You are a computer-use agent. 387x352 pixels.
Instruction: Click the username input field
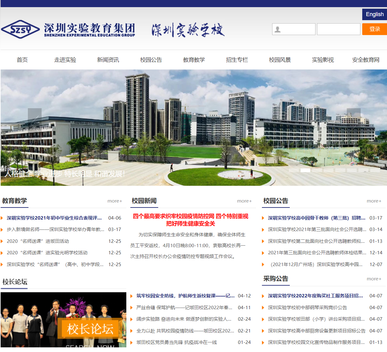click(x=294, y=29)
